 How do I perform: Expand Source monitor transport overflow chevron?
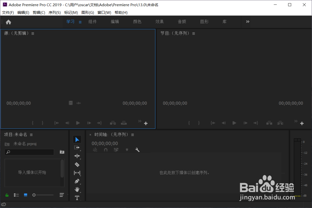click(140, 121)
